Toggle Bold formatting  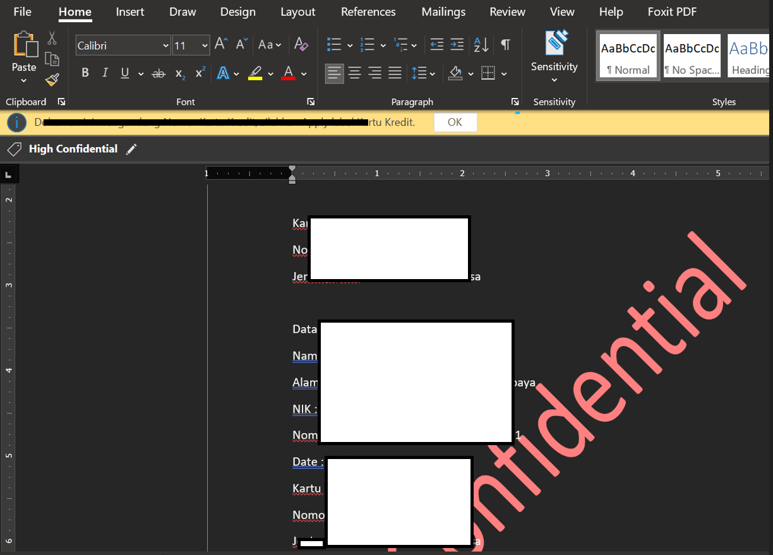85,73
